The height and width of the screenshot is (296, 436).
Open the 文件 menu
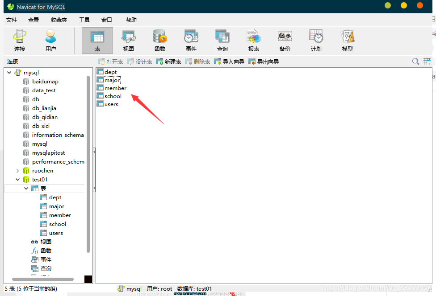point(12,20)
